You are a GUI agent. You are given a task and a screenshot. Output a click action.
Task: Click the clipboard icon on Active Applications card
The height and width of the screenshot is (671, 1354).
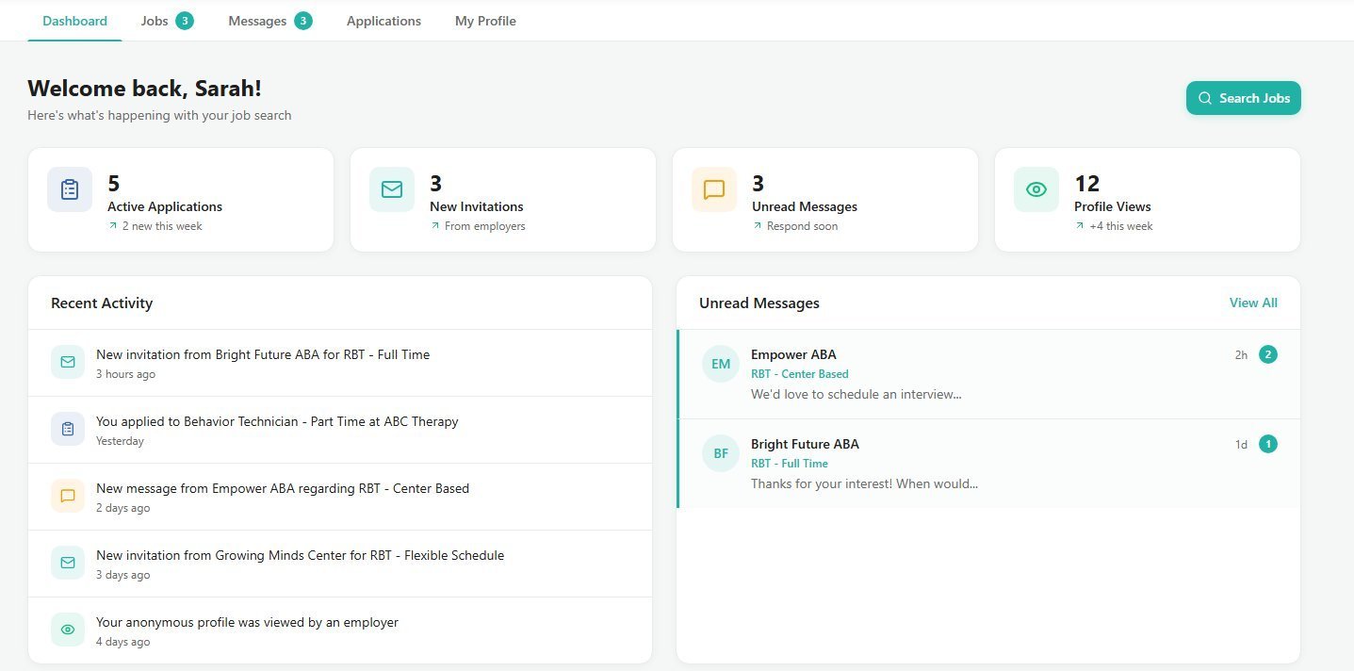pos(69,189)
